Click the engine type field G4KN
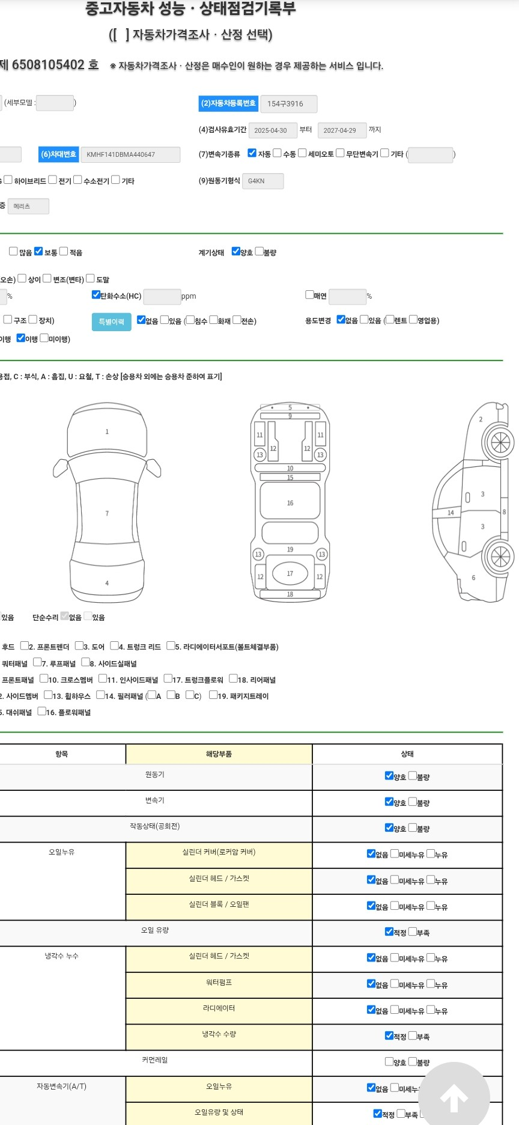Image resolution: width=519 pixels, height=1125 pixels. [263, 181]
